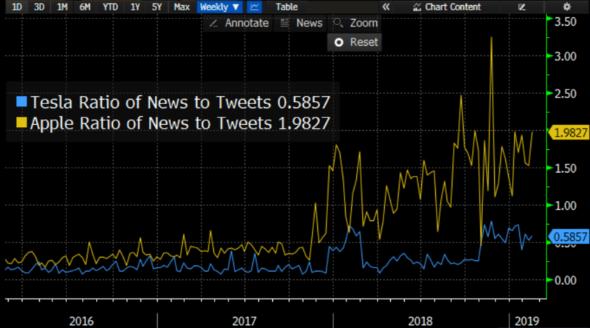590x328 pixels.
Task: Switch to the Table view
Action: pyautogui.click(x=287, y=7)
